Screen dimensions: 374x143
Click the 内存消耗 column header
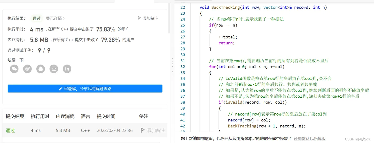pos(65,116)
